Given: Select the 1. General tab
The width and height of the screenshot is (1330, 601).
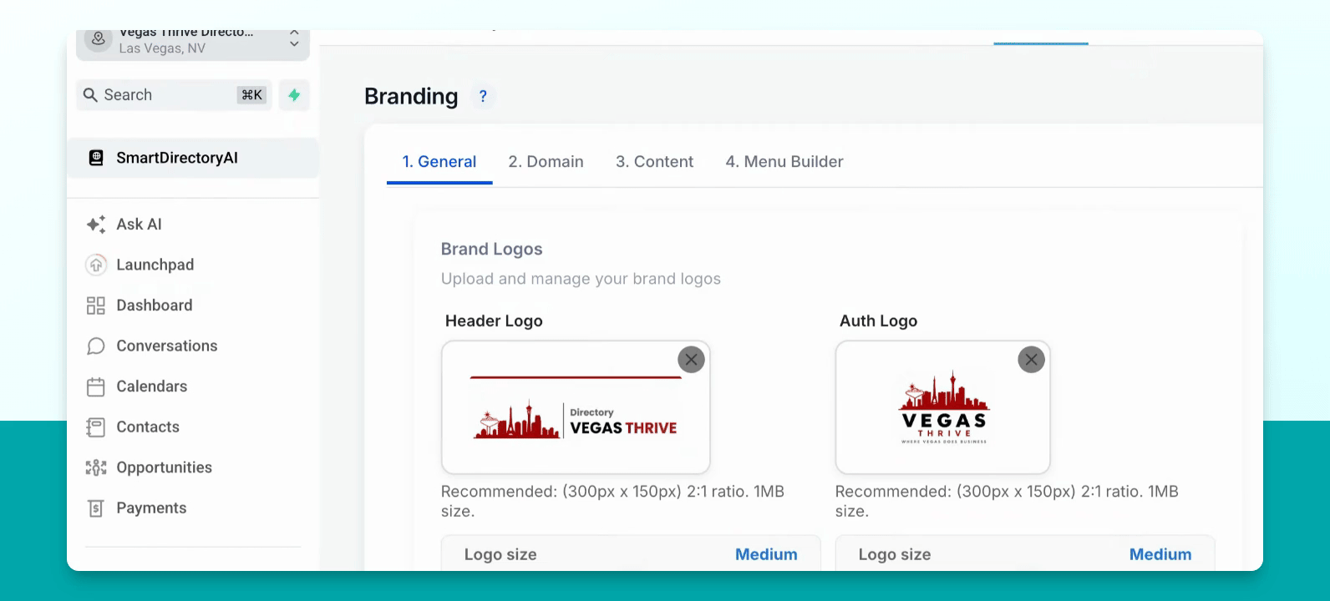Looking at the screenshot, I should point(439,162).
